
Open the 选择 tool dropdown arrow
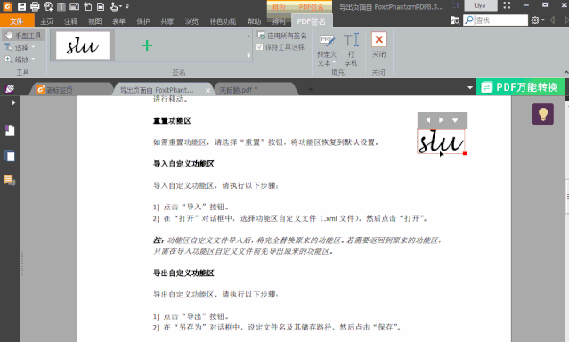point(33,47)
